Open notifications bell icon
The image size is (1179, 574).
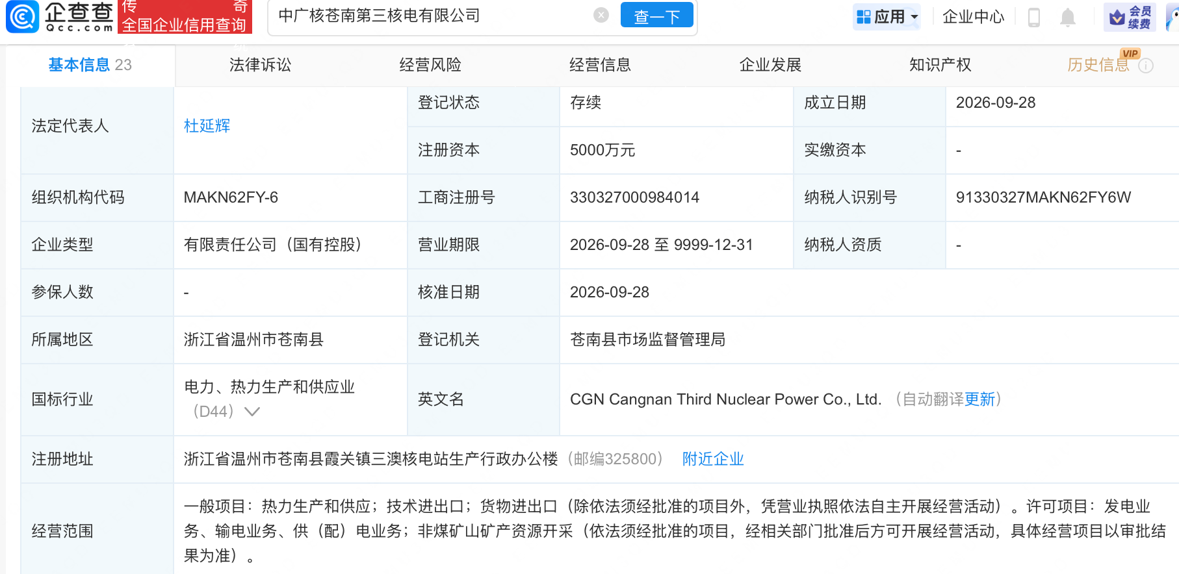tap(1067, 17)
